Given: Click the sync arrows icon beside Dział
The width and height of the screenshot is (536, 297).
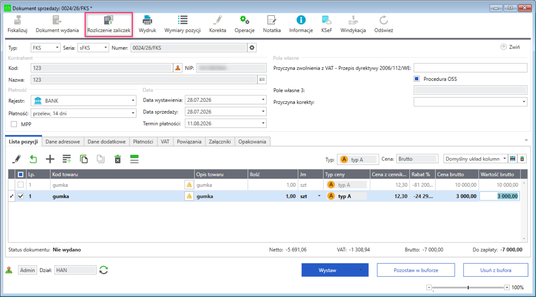Looking at the screenshot, I should click(x=103, y=270).
